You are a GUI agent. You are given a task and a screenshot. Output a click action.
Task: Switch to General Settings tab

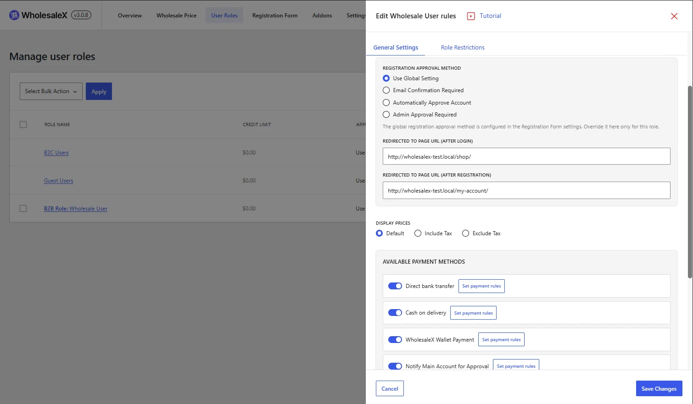pyautogui.click(x=396, y=47)
